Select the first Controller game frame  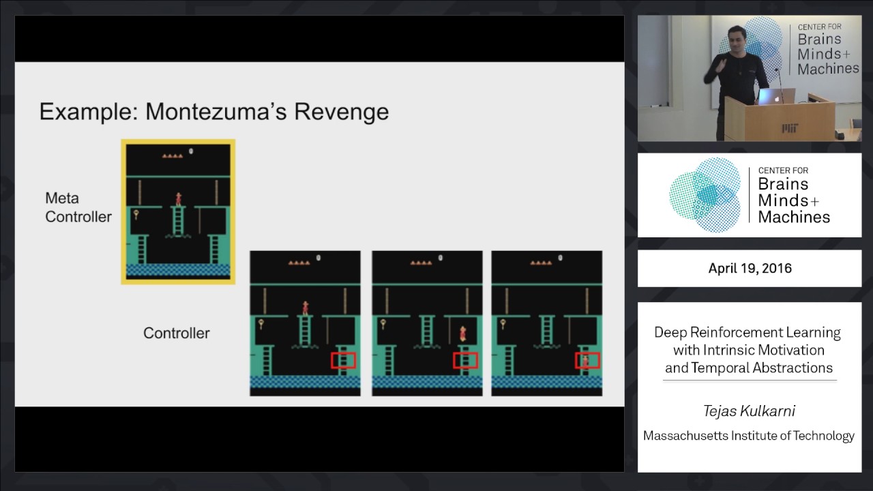coord(305,323)
